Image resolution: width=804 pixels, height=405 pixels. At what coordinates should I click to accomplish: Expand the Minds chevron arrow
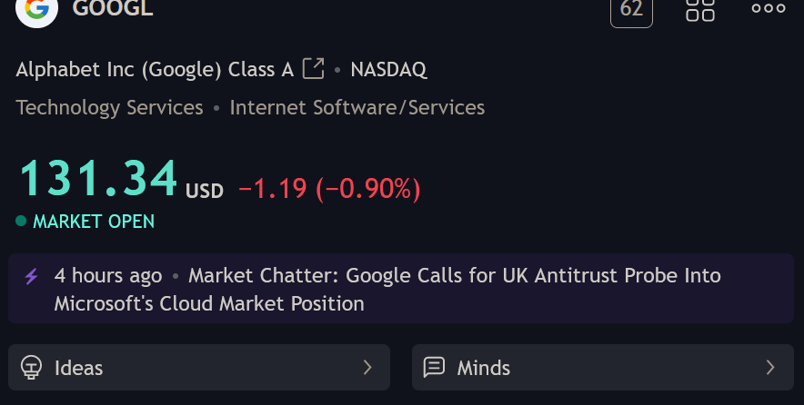(x=770, y=367)
